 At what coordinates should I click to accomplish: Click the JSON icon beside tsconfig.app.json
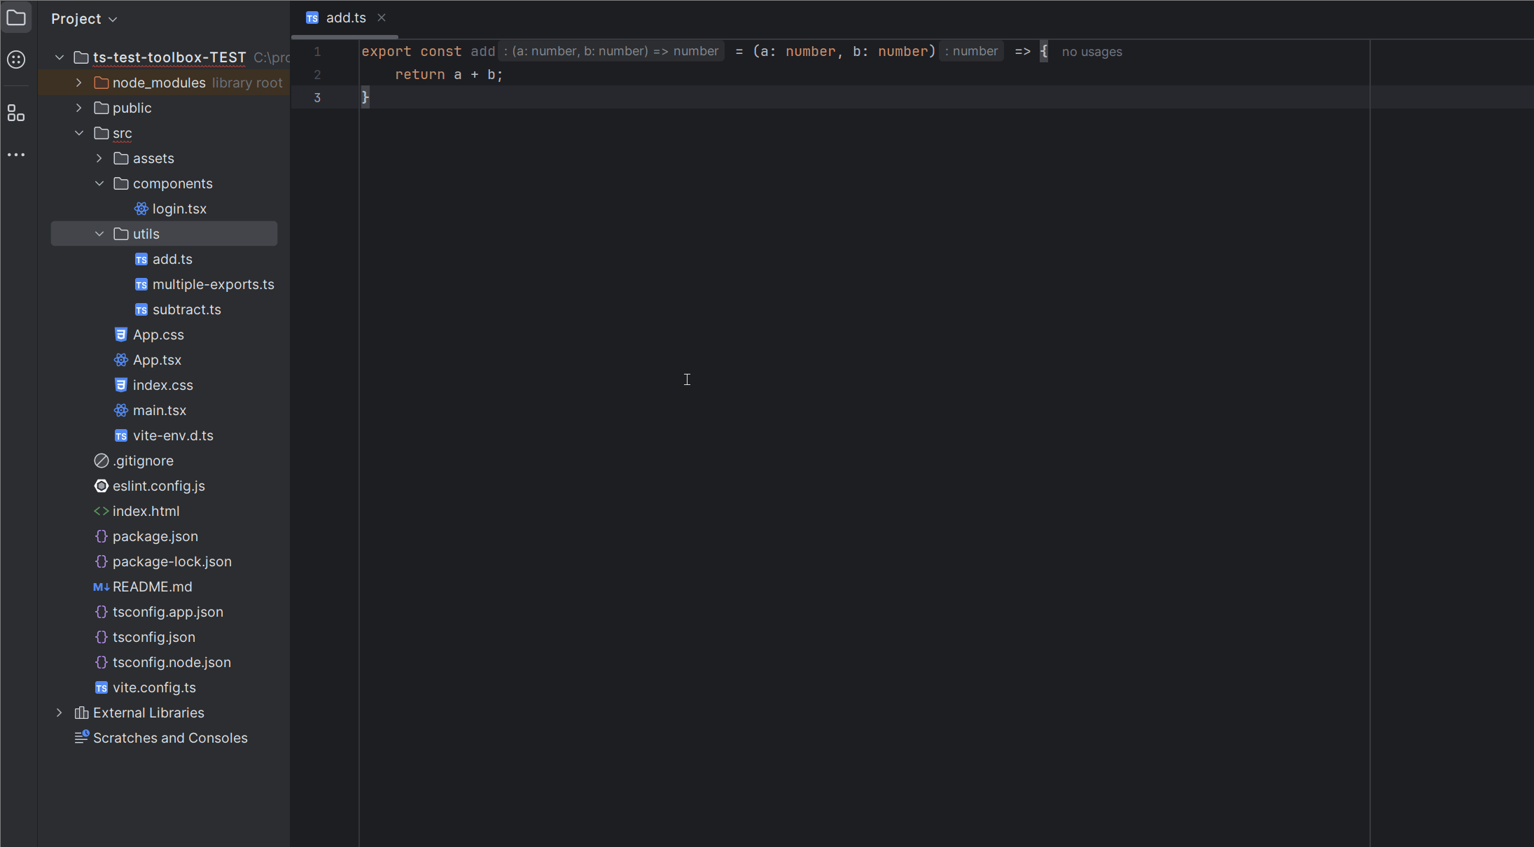102,612
